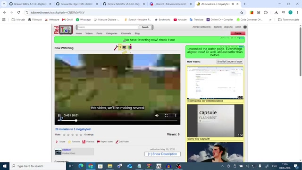Expand the Show Description toggle
302x170 pixels.
click(162, 154)
